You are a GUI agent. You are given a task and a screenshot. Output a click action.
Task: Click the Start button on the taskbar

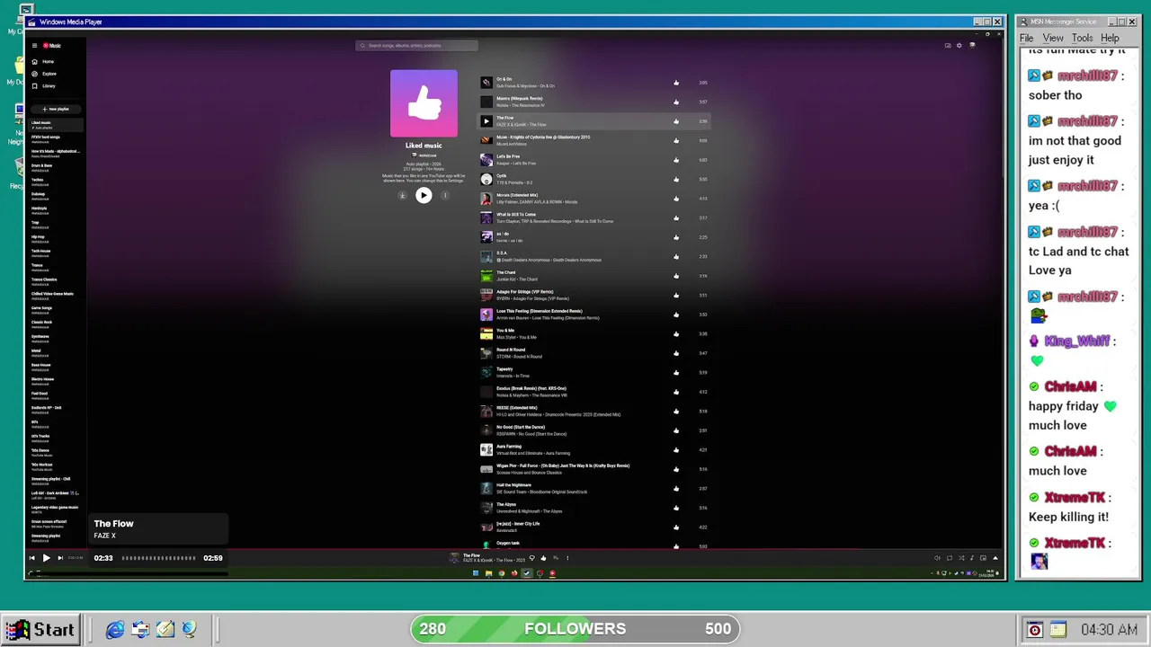(x=40, y=629)
